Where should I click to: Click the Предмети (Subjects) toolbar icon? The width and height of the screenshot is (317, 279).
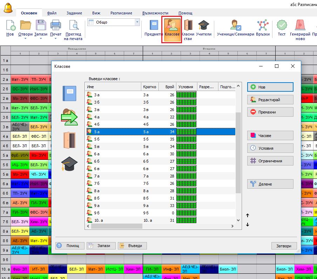coord(154,28)
